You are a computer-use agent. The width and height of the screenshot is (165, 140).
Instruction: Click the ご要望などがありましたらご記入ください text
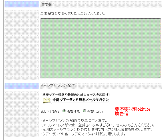73,13
